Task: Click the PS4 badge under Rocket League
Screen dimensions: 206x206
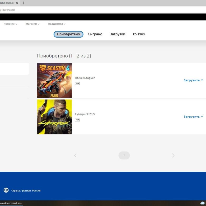Action: (77, 83)
